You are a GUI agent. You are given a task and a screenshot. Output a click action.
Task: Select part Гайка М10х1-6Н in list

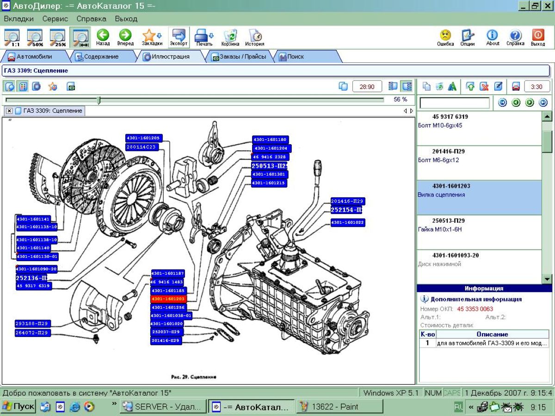tap(479, 232)
